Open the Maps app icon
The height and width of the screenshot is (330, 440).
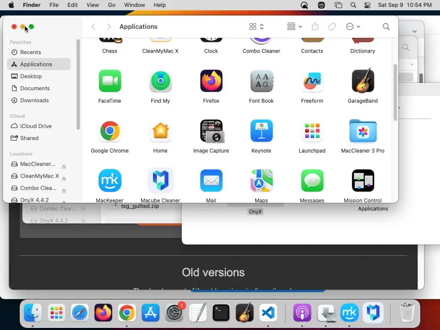coord(261,181)
